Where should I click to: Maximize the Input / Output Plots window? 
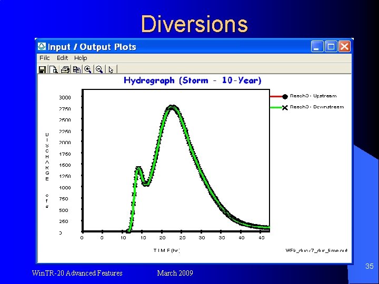pos(331,46)
